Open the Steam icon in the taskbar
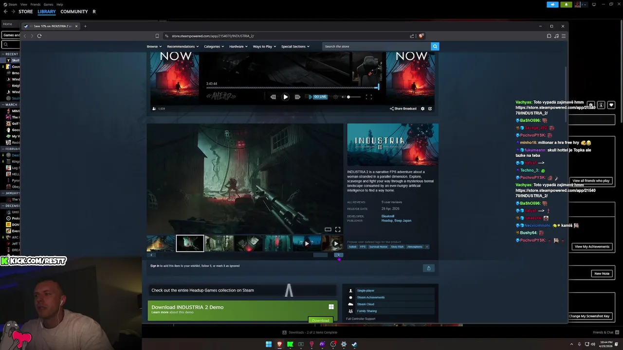623x350 pixels. click(354, 344)
